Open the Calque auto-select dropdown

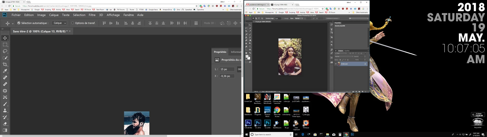coord(59,23)
